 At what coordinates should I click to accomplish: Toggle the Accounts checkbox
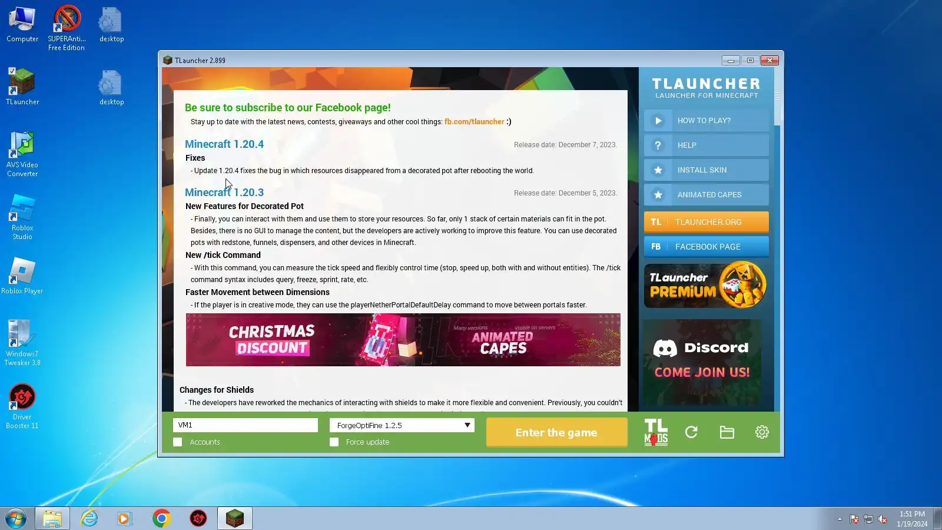click(x=178, y=442)
